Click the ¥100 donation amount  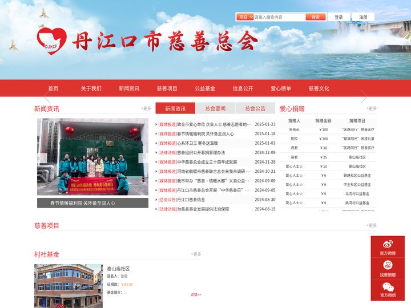click(x=324, y=129)
